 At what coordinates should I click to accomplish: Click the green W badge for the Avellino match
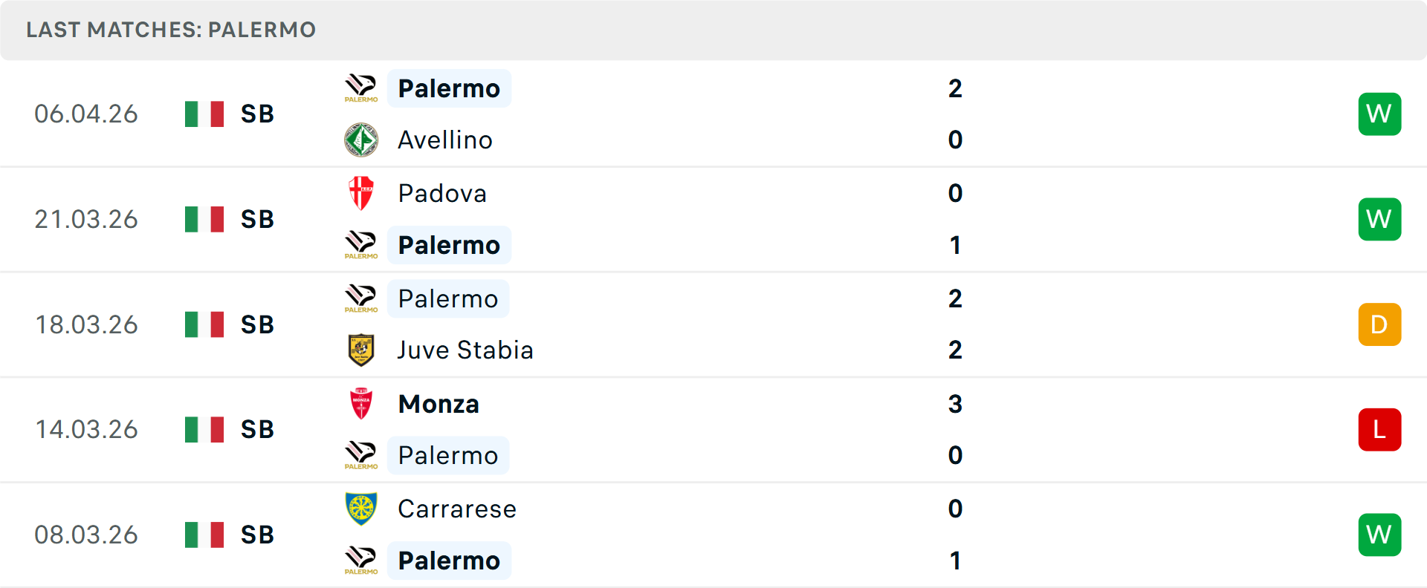tap(1379, 114)
